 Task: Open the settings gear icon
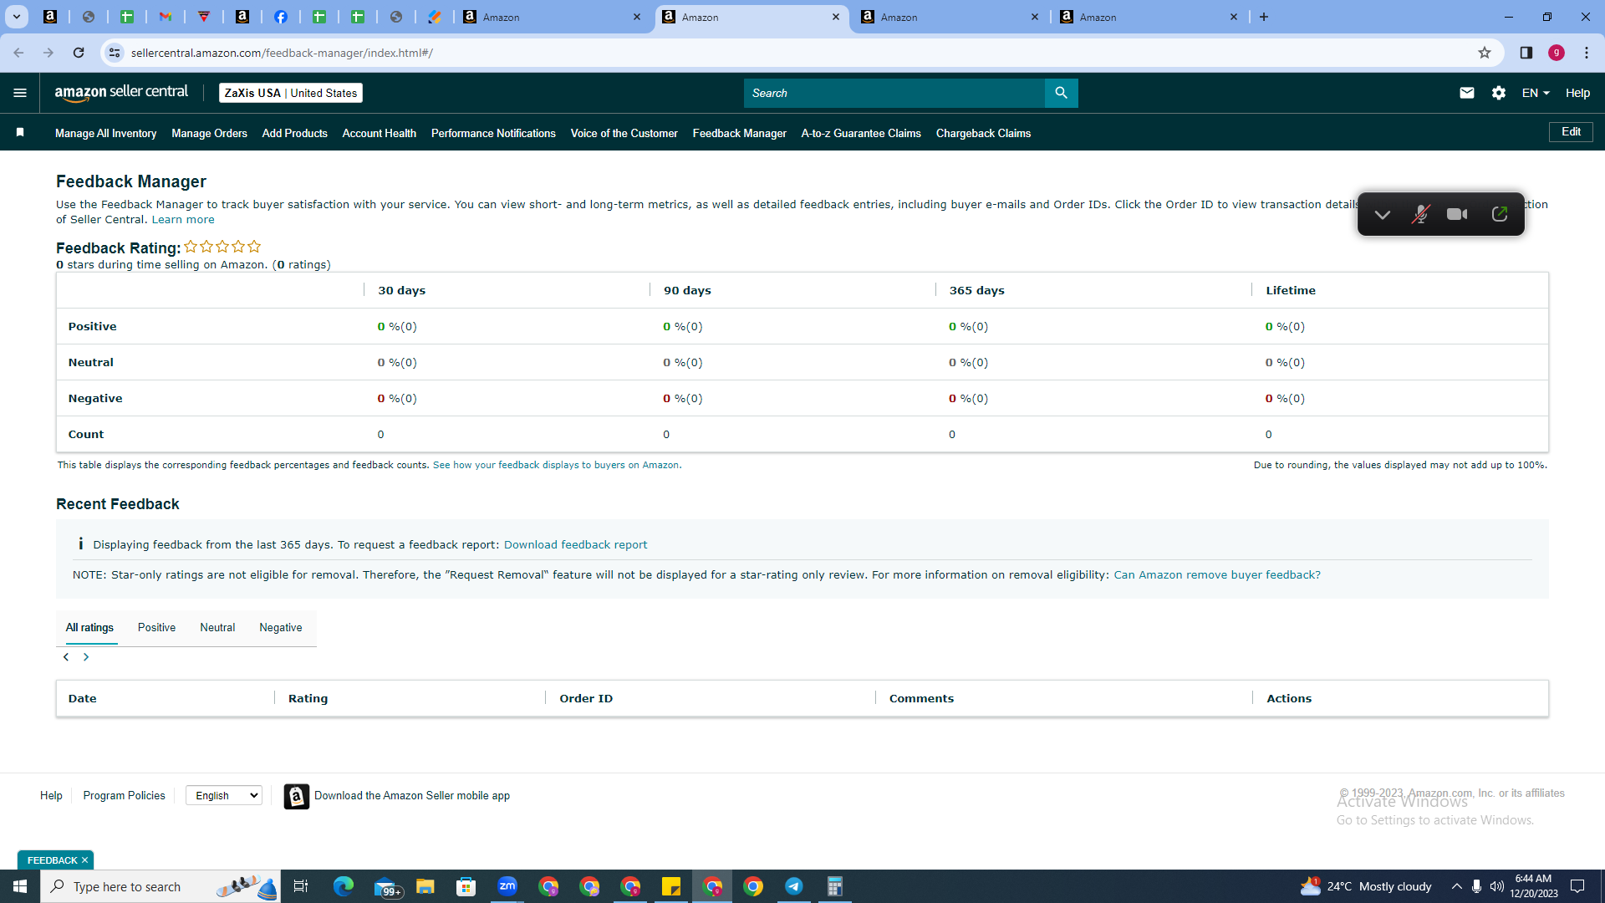click(x=1499, y=93)
